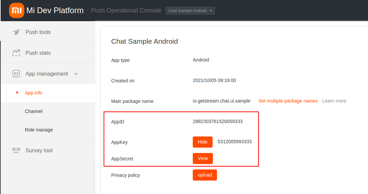
Task: Click the dropdown arrow in the app selector
Action: 210,10
